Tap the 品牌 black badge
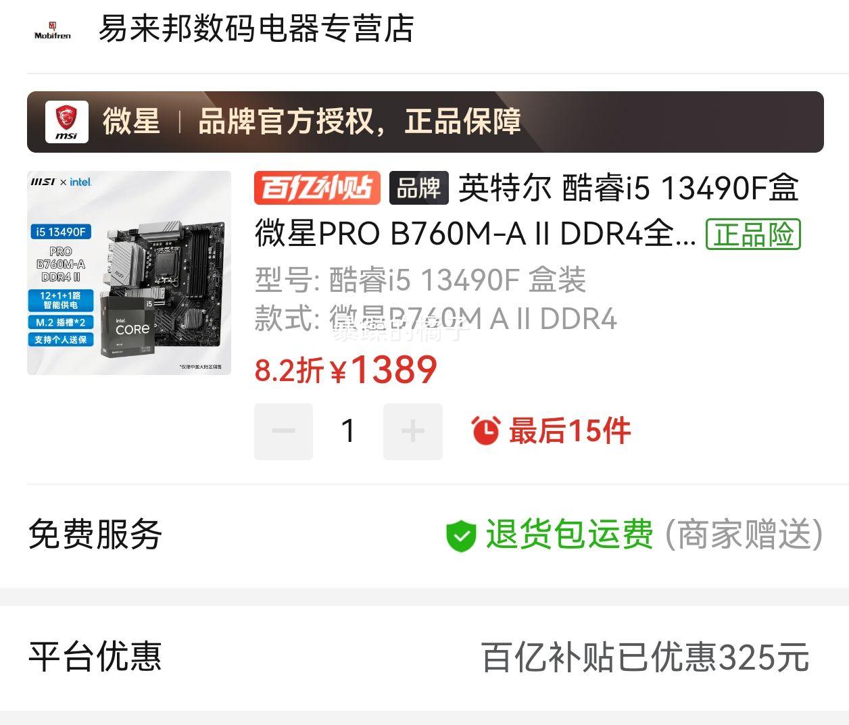The height and width of the screenshot is (725, 849). [419, 188]
